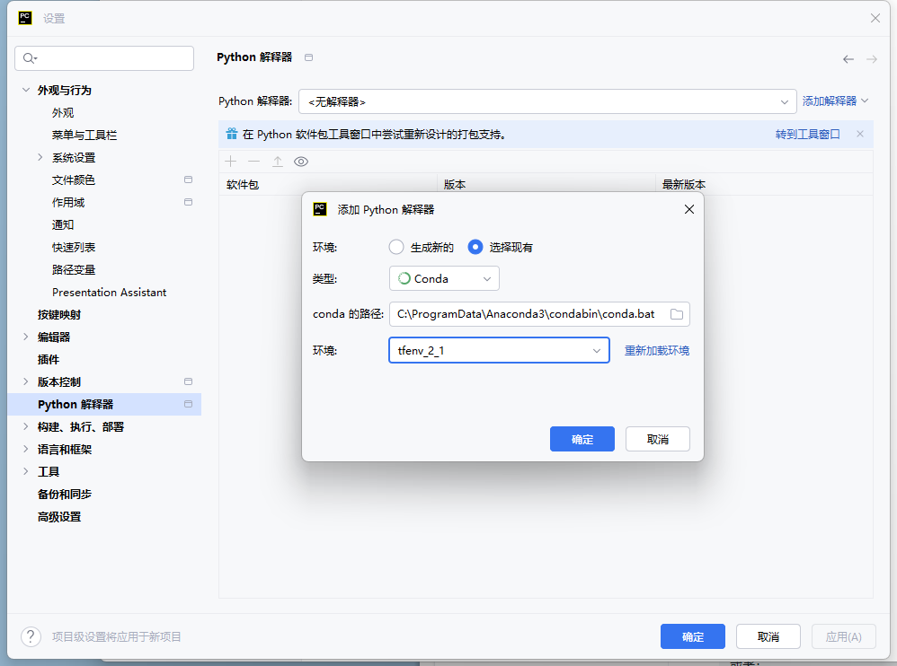This screenshot has height=666, width=897.
Task: Click 取消 at the bottom of settings
Action: tap(768, 636)
